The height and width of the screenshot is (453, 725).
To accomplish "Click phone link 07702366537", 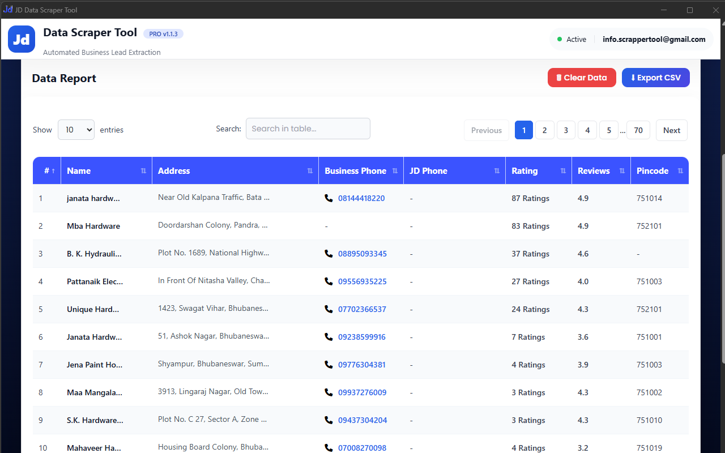I will point(362,309).
